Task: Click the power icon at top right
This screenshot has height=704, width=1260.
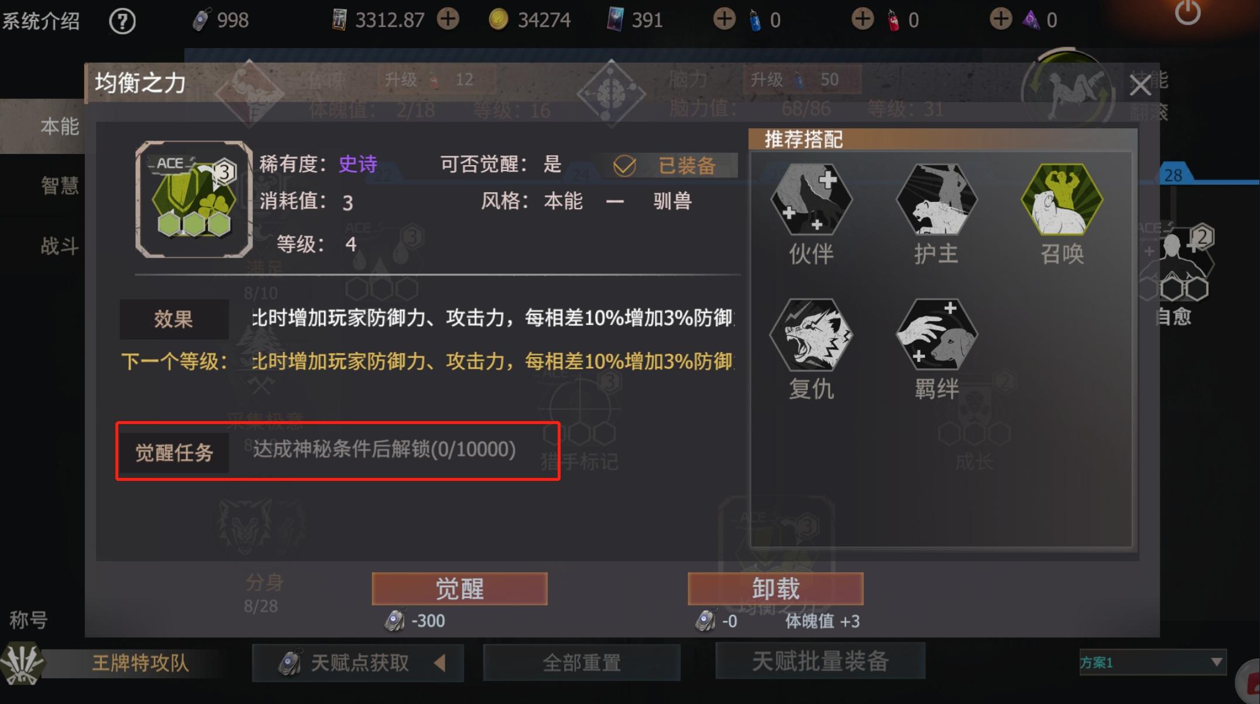Action: click(1187, 12)
